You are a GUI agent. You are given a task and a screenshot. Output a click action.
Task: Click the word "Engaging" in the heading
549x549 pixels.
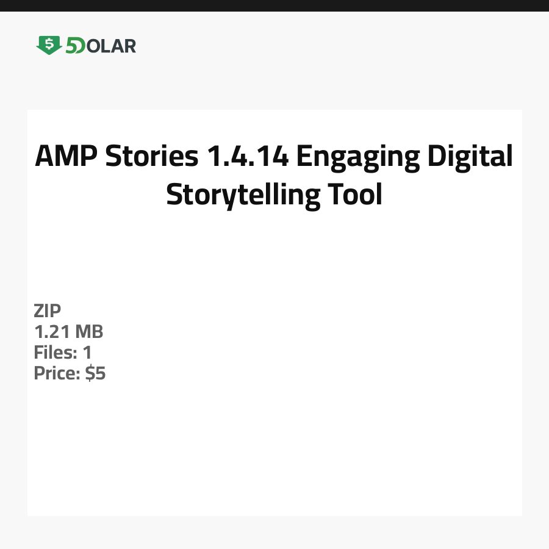pos(358,157)
